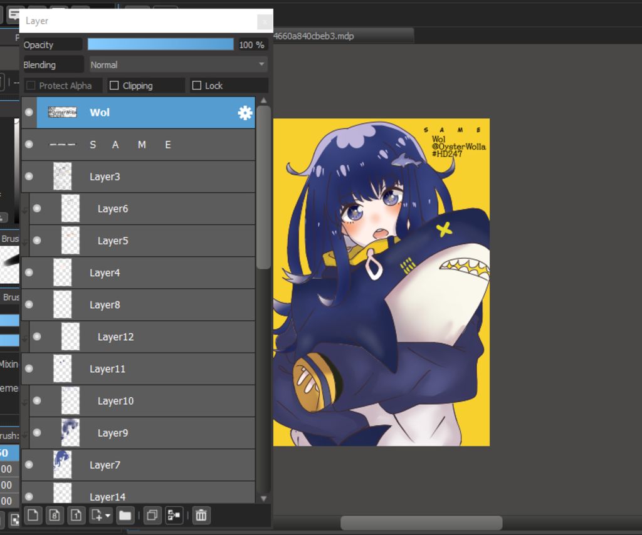The width and height of the screenshot is (642, 535).
Task: Open Wol layer settings gear
Action: coord(245,113)
